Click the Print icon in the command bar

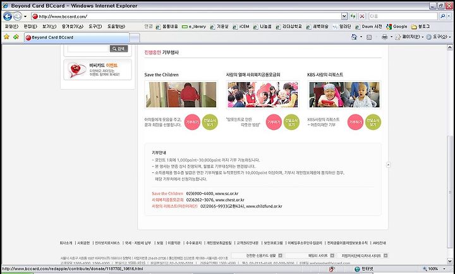[x=384, y=37]
